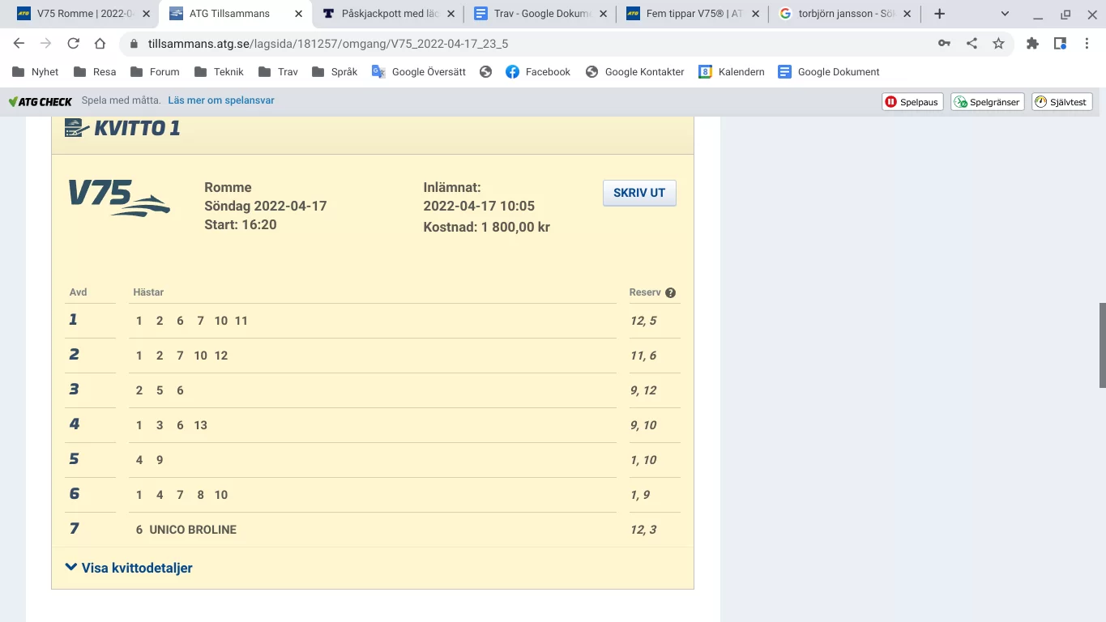Click the green Spelgränser clock icon
Screen dimensions: 1106x622
click(x=959, y=101)
